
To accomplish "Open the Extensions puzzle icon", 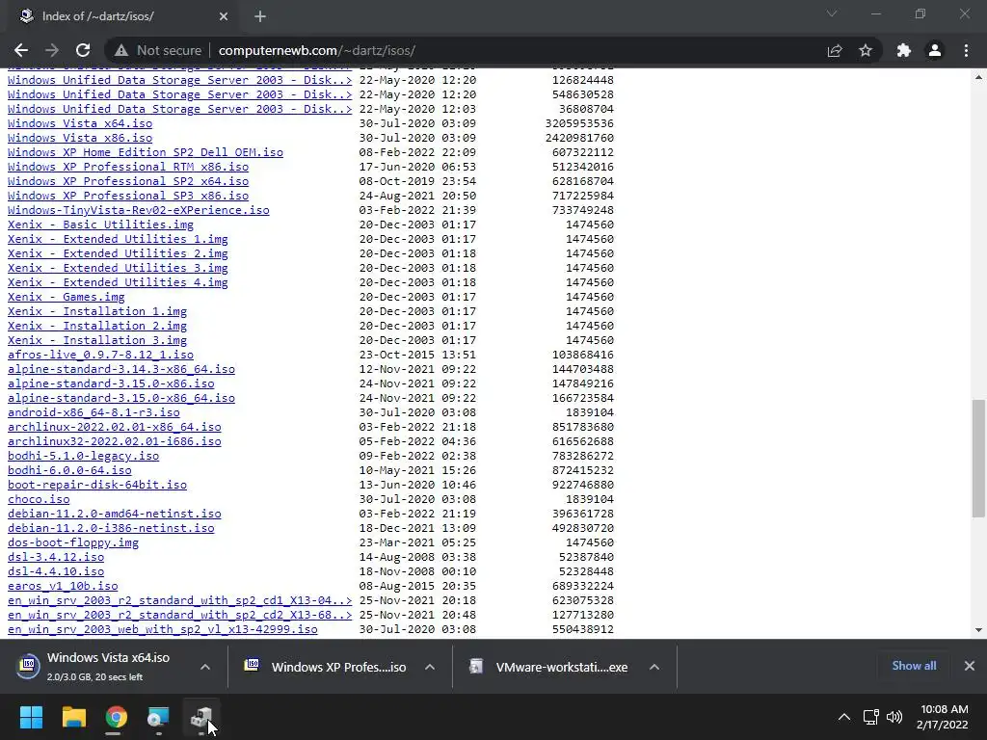I will pyautogui.click(x=904, y=50).
